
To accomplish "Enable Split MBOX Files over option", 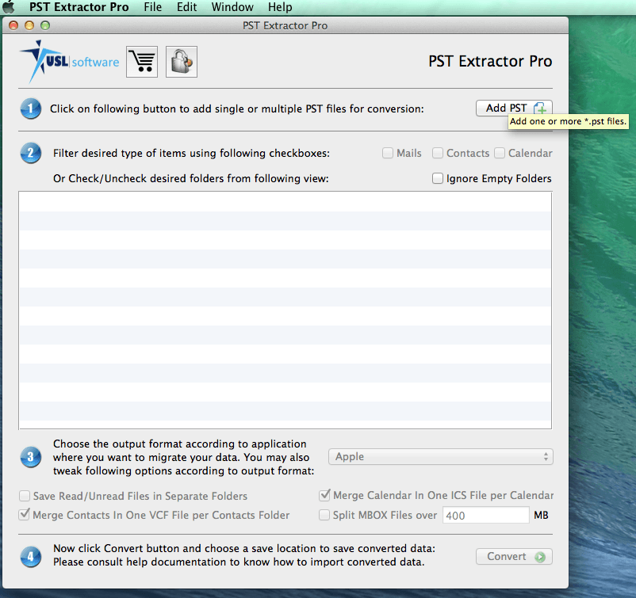I will tap(324, 515).
